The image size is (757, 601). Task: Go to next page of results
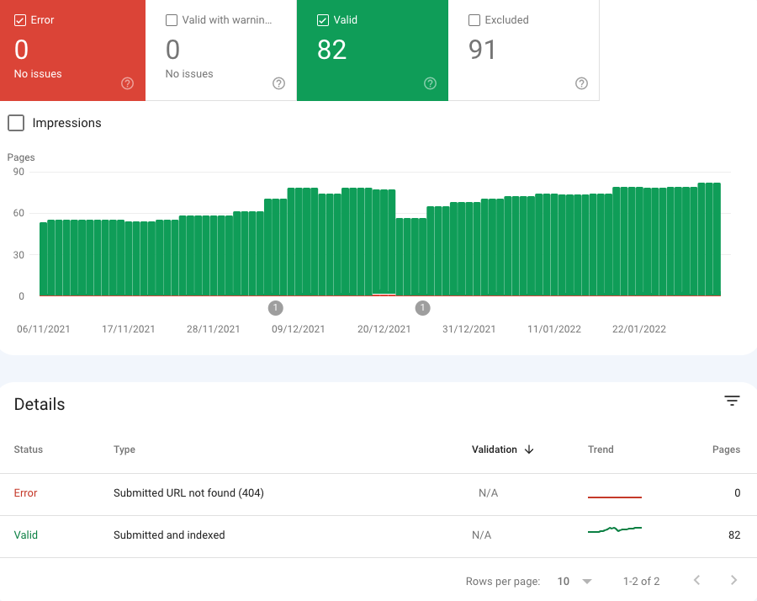click(733, 580)
